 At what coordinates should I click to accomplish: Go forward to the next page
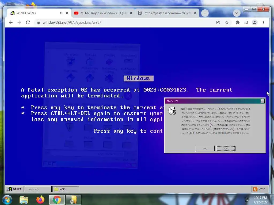tap(19, 22)
